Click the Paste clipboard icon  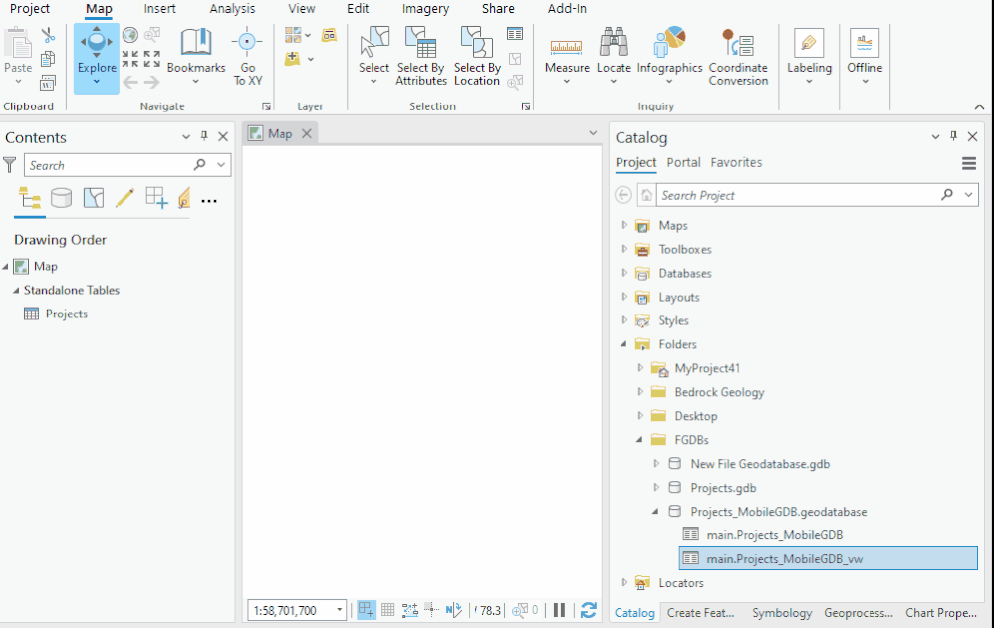click(x=18, y=43)
